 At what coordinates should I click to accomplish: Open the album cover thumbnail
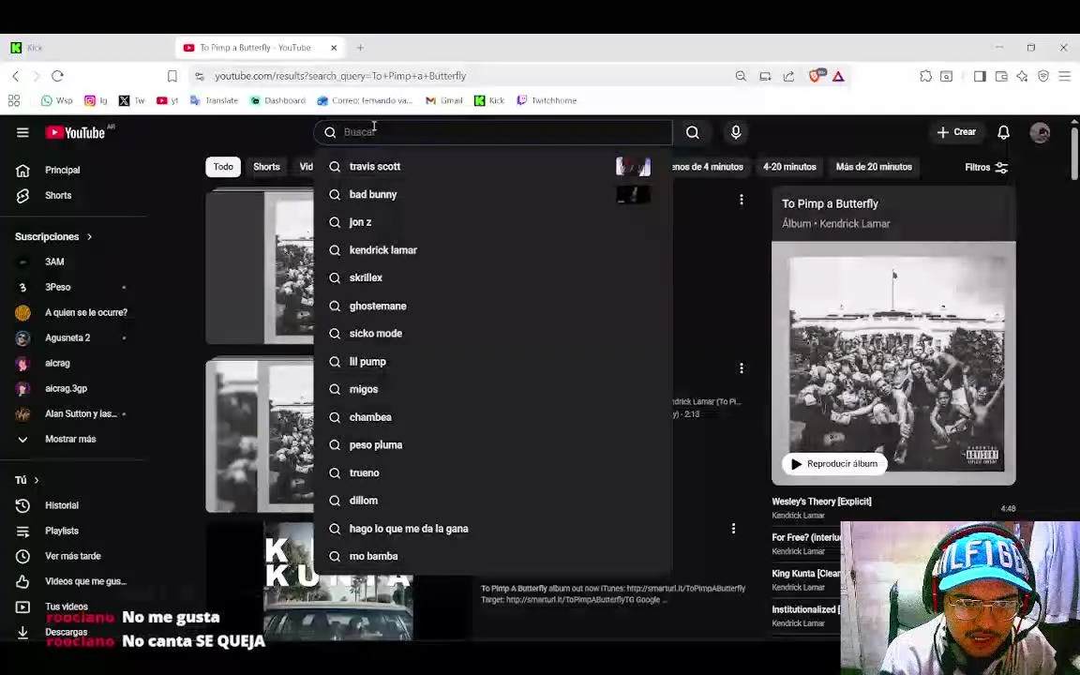893,363
